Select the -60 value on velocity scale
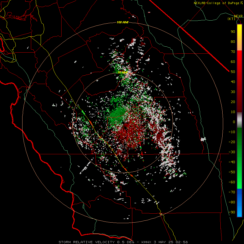 pos(232,182)
